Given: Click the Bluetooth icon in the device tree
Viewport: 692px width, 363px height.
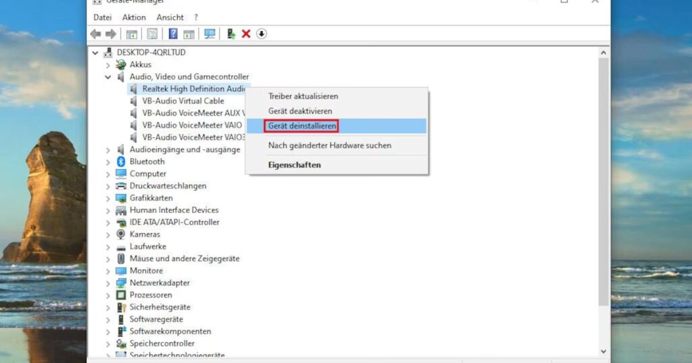Looking at the screenshot, I should 121,162.
